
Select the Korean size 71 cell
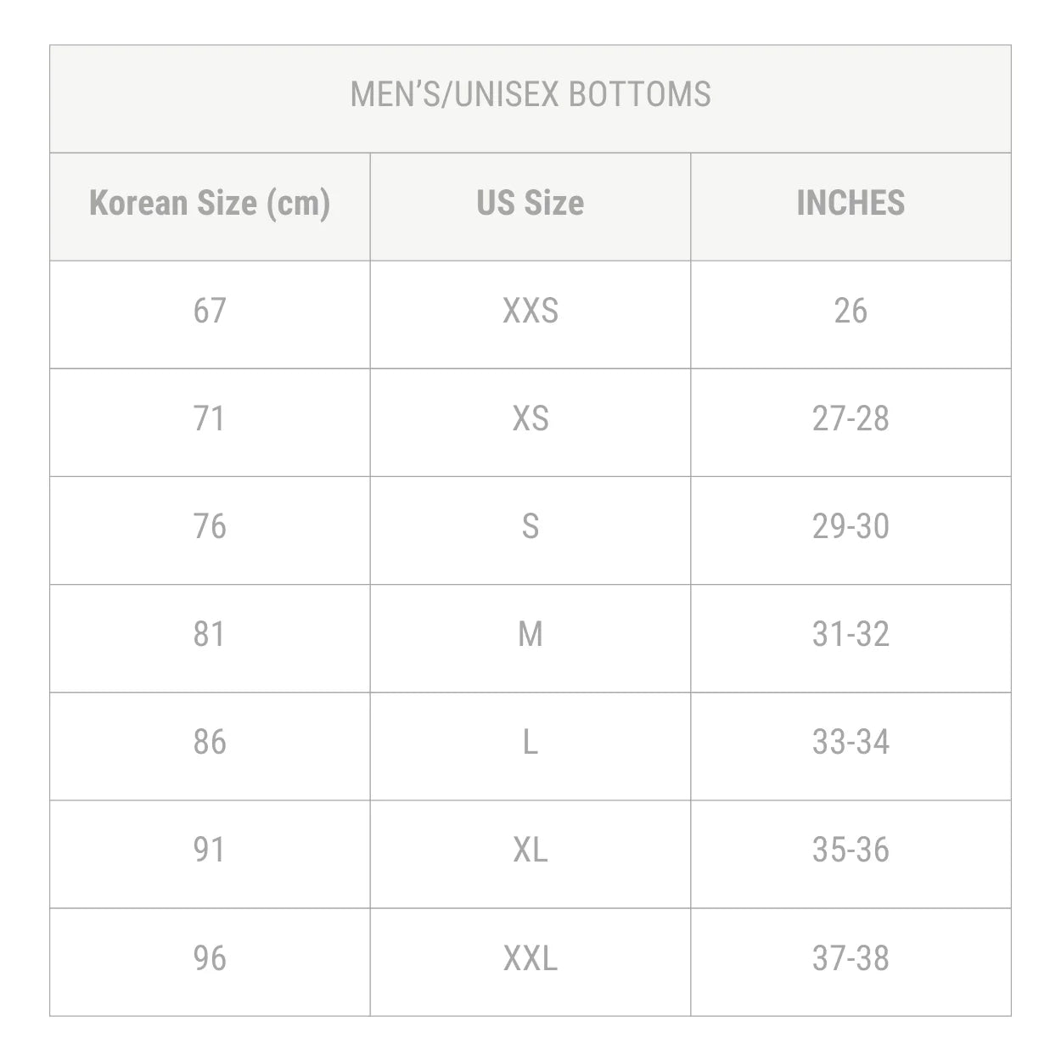point(210,419)
